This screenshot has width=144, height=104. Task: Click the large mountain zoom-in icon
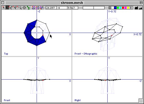tap(136, 8)
